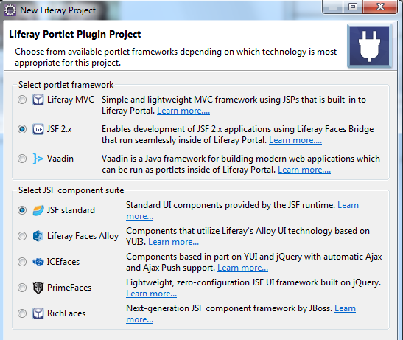Click the plug wizard banner image
The width and height of the screenshot is (403, 340).
(x=369, y=46)
